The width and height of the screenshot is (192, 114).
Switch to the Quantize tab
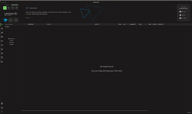tap(7, 5)
